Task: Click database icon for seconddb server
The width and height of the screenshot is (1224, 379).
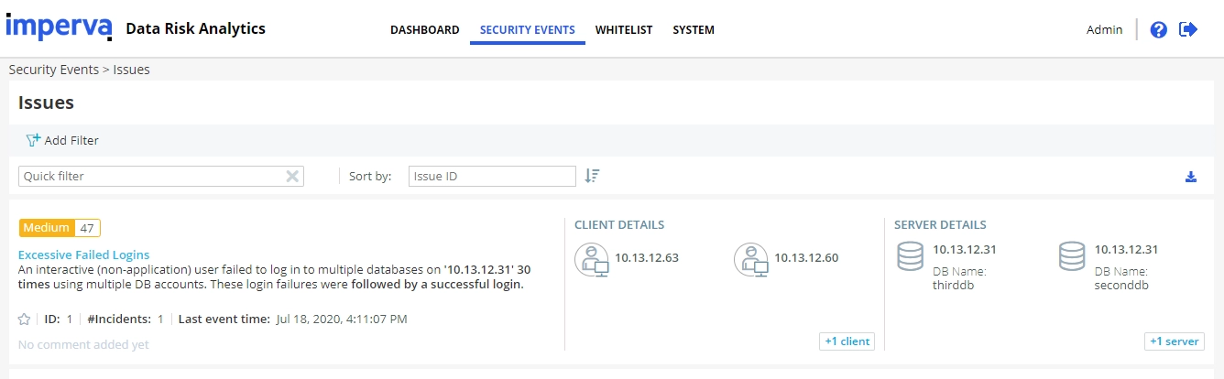Action: click(x=1072, y=256)
